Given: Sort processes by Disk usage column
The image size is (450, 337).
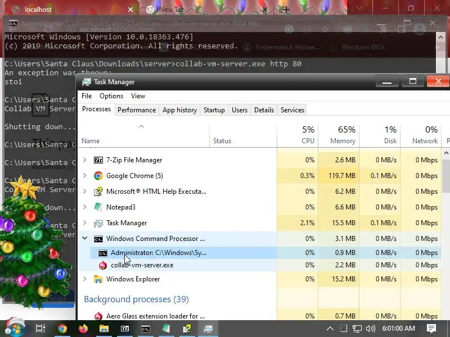Looking at the screenshot, I should [380, 135].
